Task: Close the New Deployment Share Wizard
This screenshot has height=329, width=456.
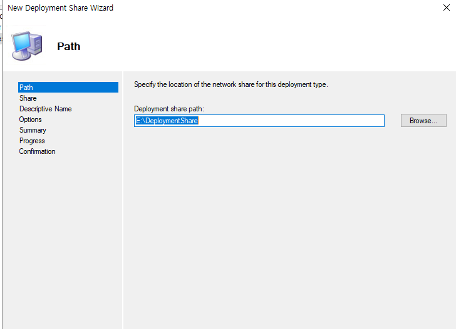Action: 447,8
